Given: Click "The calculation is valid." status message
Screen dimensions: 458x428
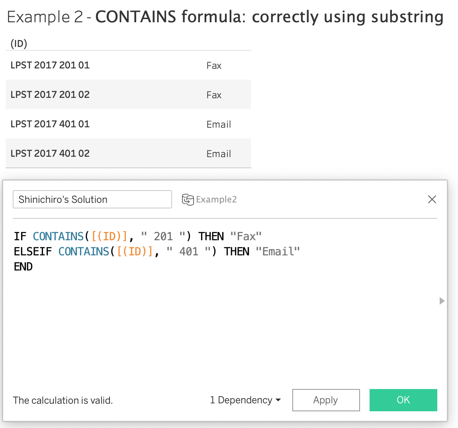Looking at the screenshot, I should pos(63,401).
